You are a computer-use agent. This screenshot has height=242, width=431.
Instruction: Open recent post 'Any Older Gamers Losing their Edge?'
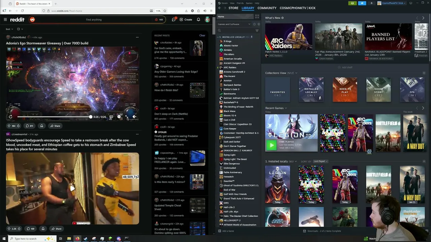(176, 72)
